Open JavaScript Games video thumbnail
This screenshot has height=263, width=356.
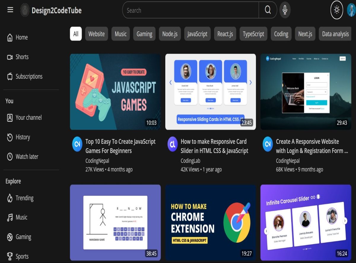tap(115, 92)
